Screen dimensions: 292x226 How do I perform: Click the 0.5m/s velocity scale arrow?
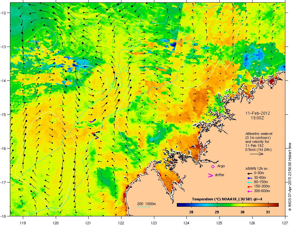coord(256,154)
